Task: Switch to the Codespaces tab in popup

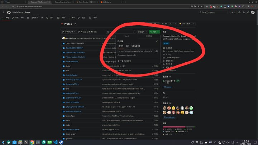Action: click(x=149, y=37)
